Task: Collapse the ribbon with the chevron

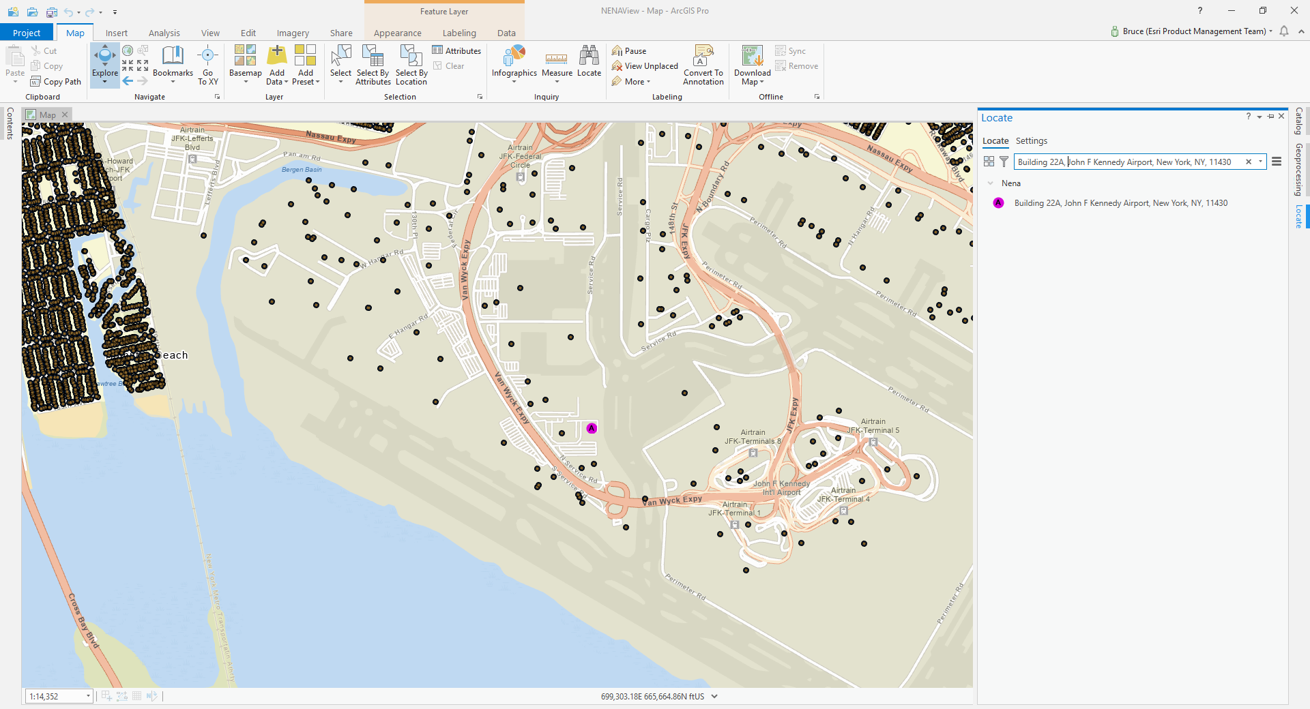Action: point(1301,31)
